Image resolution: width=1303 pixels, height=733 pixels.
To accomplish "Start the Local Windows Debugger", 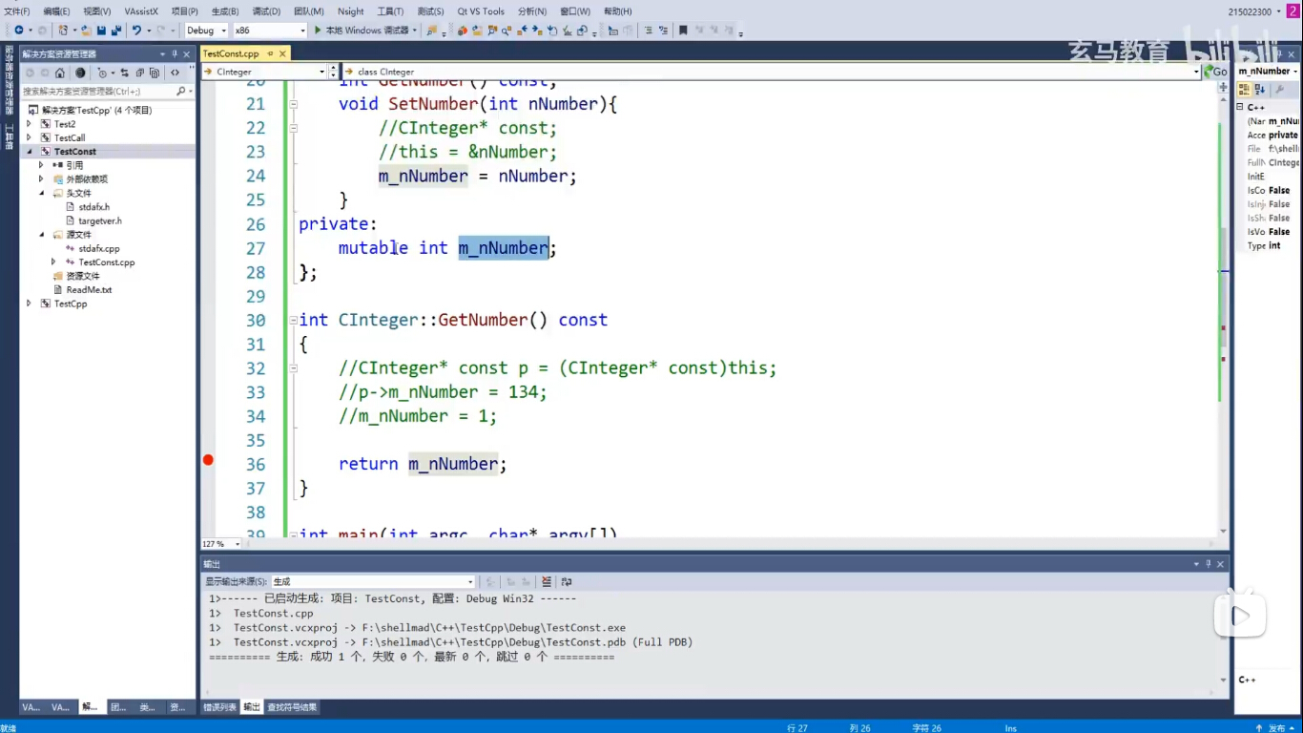I will [x=362, y=31].
